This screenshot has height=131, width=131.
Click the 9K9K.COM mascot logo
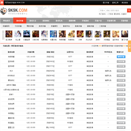[x=4, y=11]
